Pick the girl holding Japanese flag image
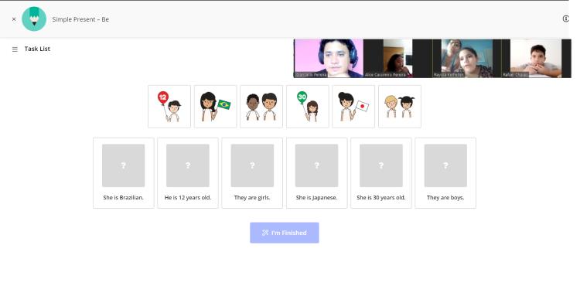 pos(353,107)
